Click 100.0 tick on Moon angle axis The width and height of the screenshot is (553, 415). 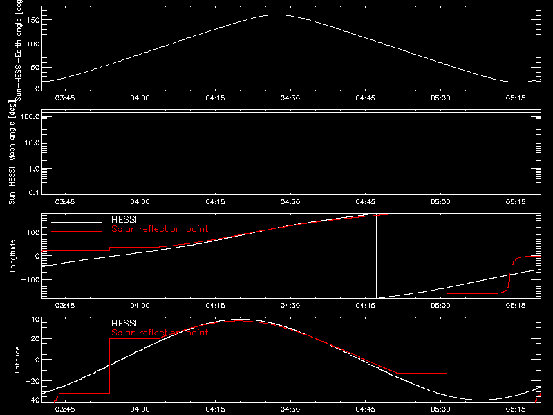(30, 117)
